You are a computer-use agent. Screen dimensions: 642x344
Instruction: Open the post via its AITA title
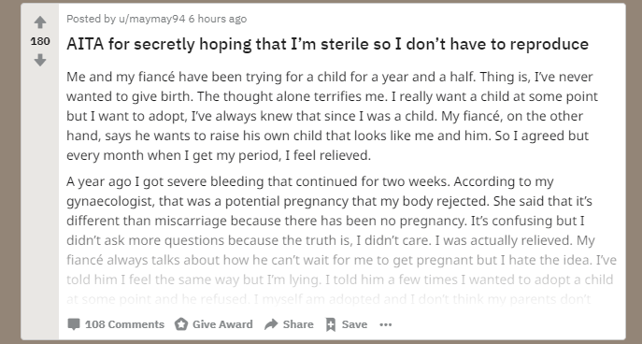(x=328, y=44)
